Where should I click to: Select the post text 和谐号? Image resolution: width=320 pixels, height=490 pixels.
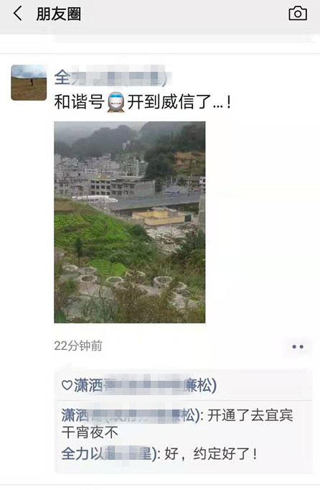(x=80, y=102)
